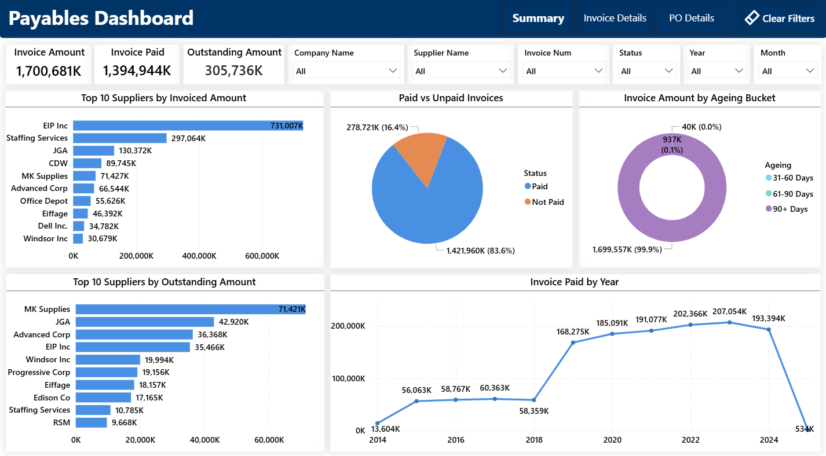Click the 61-90 Days legend swatch

pos(769,194)
